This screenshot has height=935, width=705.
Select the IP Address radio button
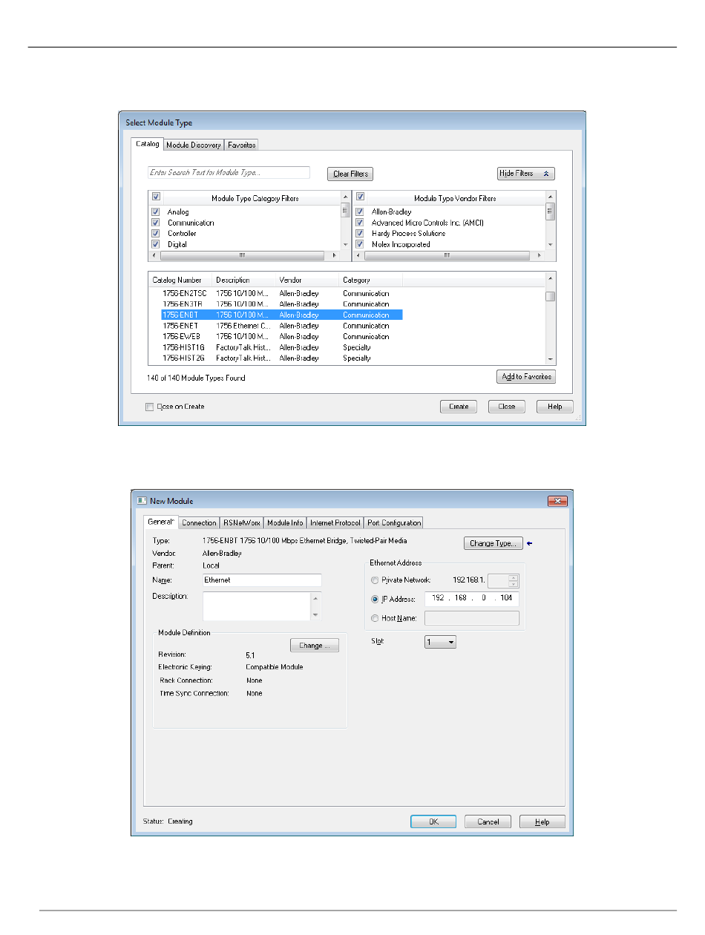pos(375,599)
